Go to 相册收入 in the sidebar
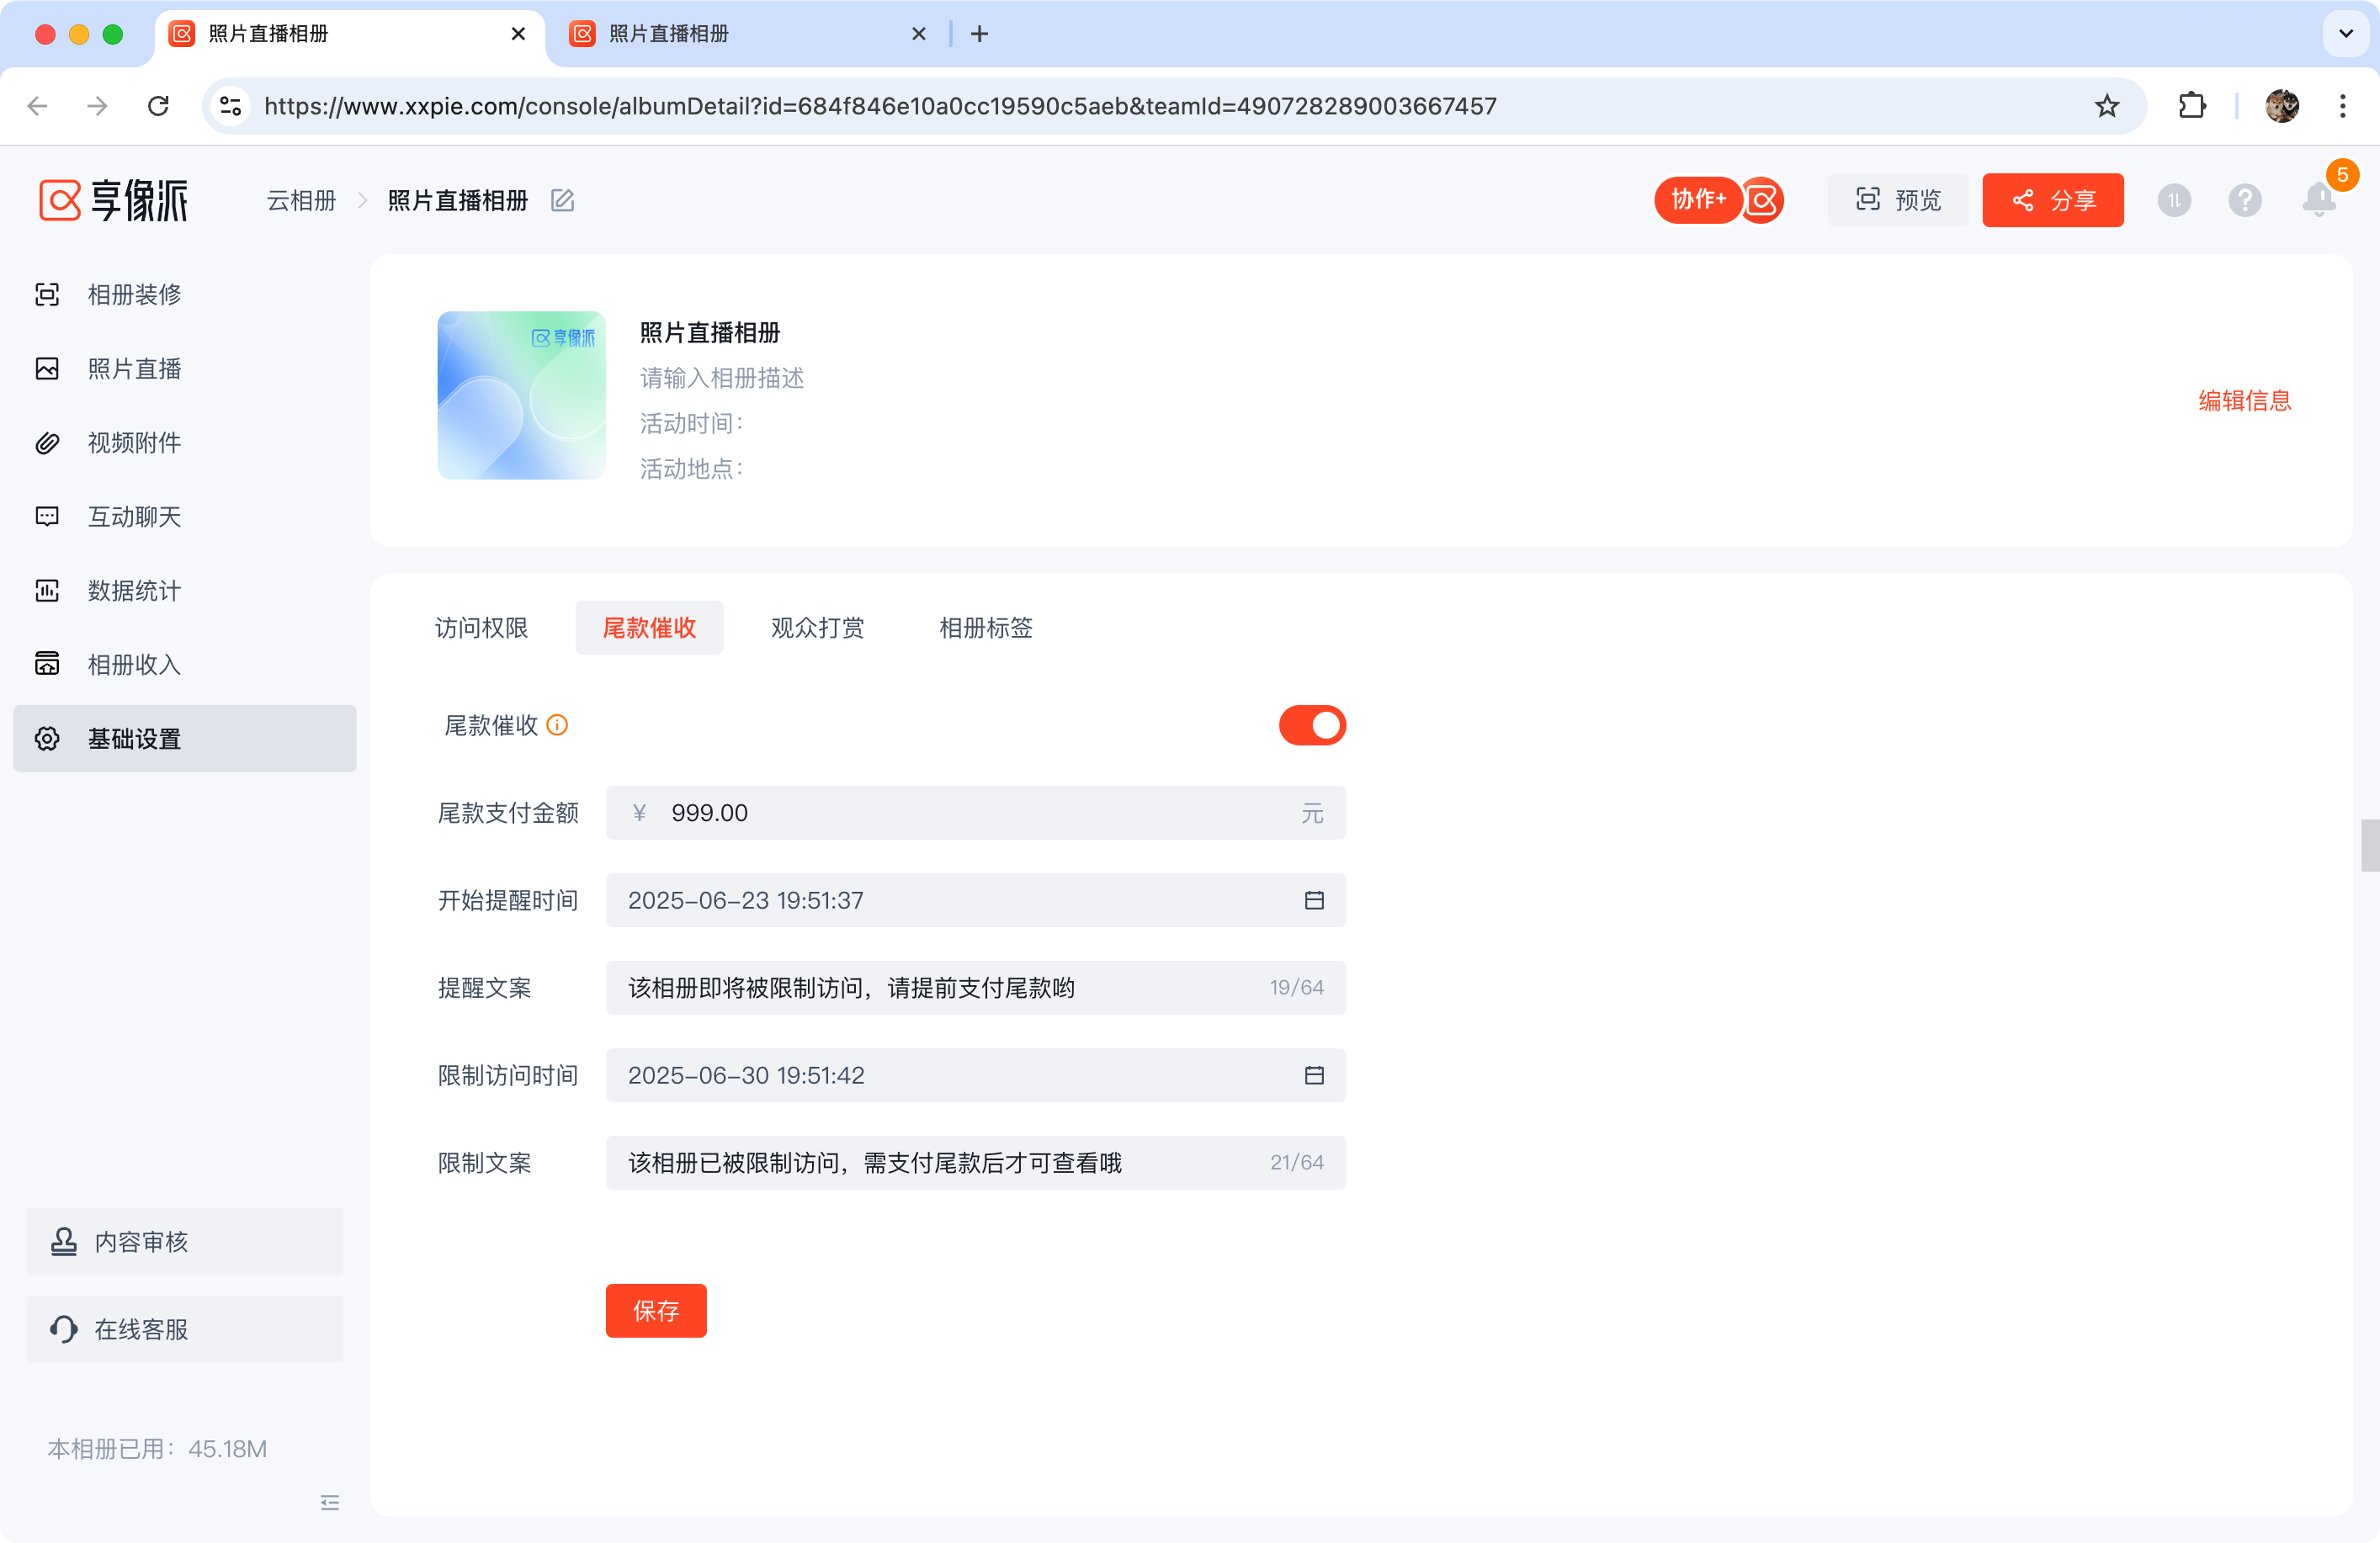The image size is (2380, 1543). (x=134, y=665)
